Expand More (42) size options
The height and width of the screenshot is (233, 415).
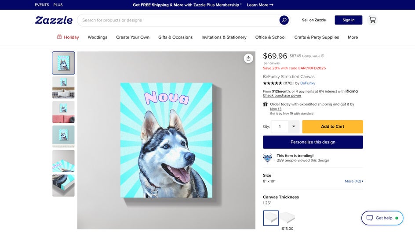353,181
